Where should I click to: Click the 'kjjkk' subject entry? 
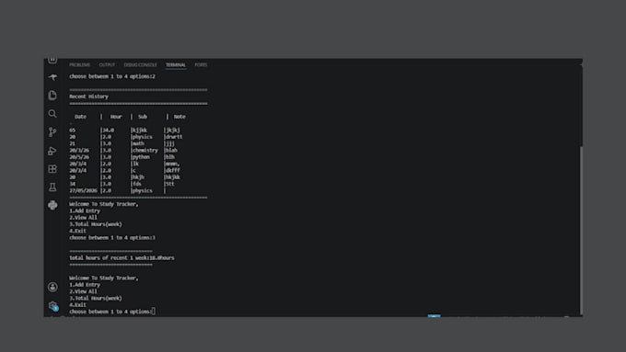(x=139, y=130)
